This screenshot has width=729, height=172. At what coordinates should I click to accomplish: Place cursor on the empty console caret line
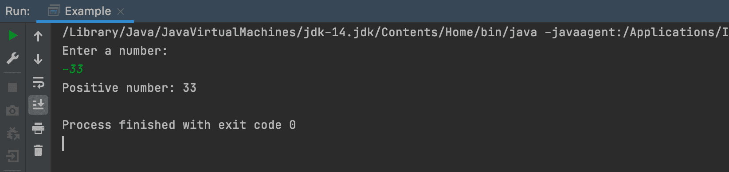coord(63,143)
